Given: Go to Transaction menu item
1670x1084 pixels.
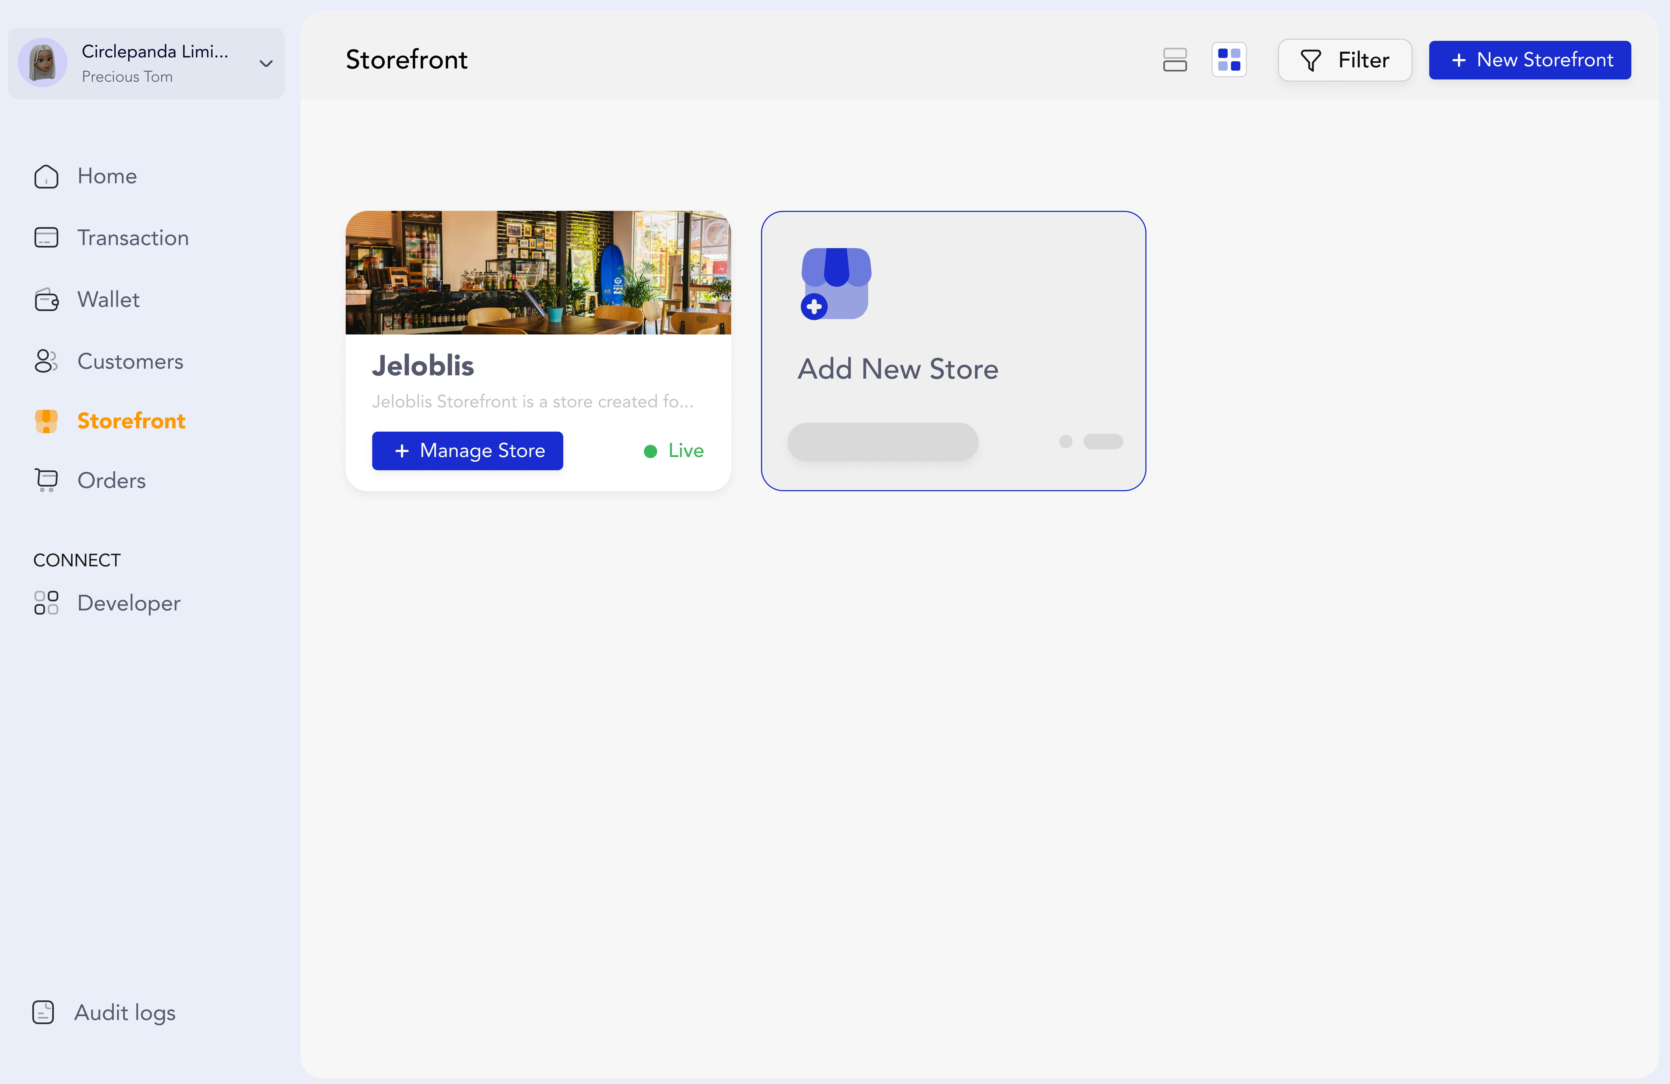Looking at the screenshot, I should pyautogui.click(x=133, y=238).
